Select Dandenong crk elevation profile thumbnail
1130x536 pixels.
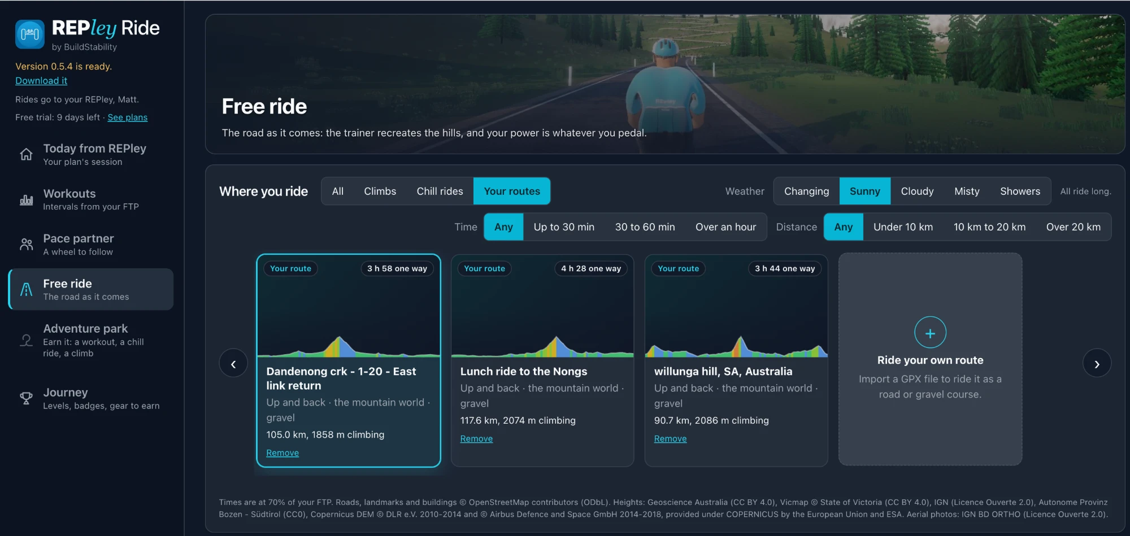pos(349,306)
